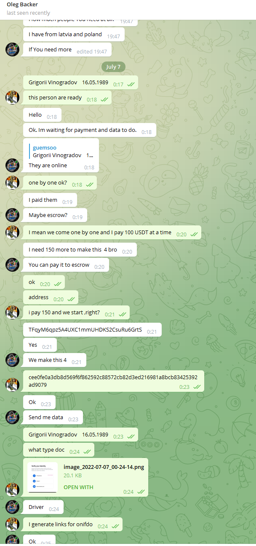The width and height of the screenshot is (256, 546).
Task: Click avatar next to 'Maybe escrow?' message
Action: pyautogui.click(x=12, y=215)
